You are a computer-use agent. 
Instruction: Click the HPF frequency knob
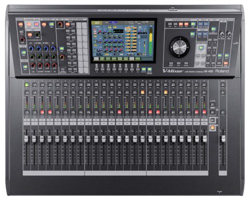click(37, 34)
